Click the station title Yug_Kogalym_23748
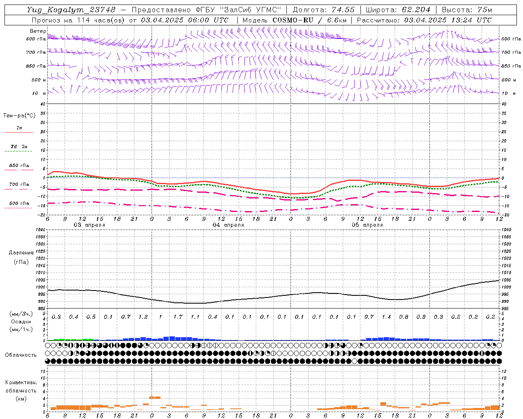The image size is (523, 419). pos(71,10)
